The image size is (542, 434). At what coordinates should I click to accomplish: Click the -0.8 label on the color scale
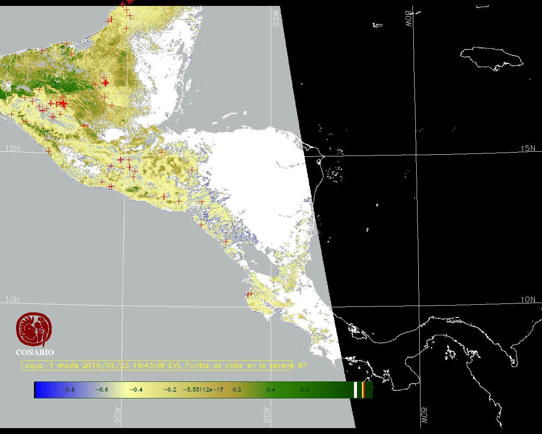tap(68, 390)
